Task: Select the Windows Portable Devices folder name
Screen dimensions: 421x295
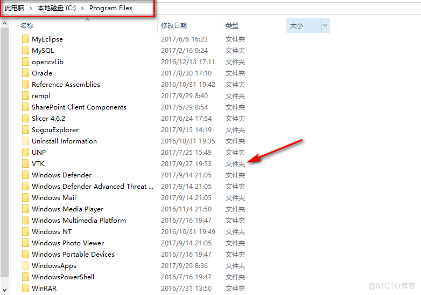Action: (73, 254)
